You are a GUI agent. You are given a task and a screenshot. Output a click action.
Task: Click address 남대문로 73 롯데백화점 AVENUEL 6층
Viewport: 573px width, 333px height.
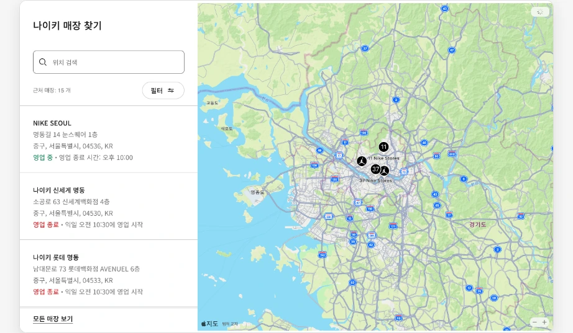(x=86, y=269)
